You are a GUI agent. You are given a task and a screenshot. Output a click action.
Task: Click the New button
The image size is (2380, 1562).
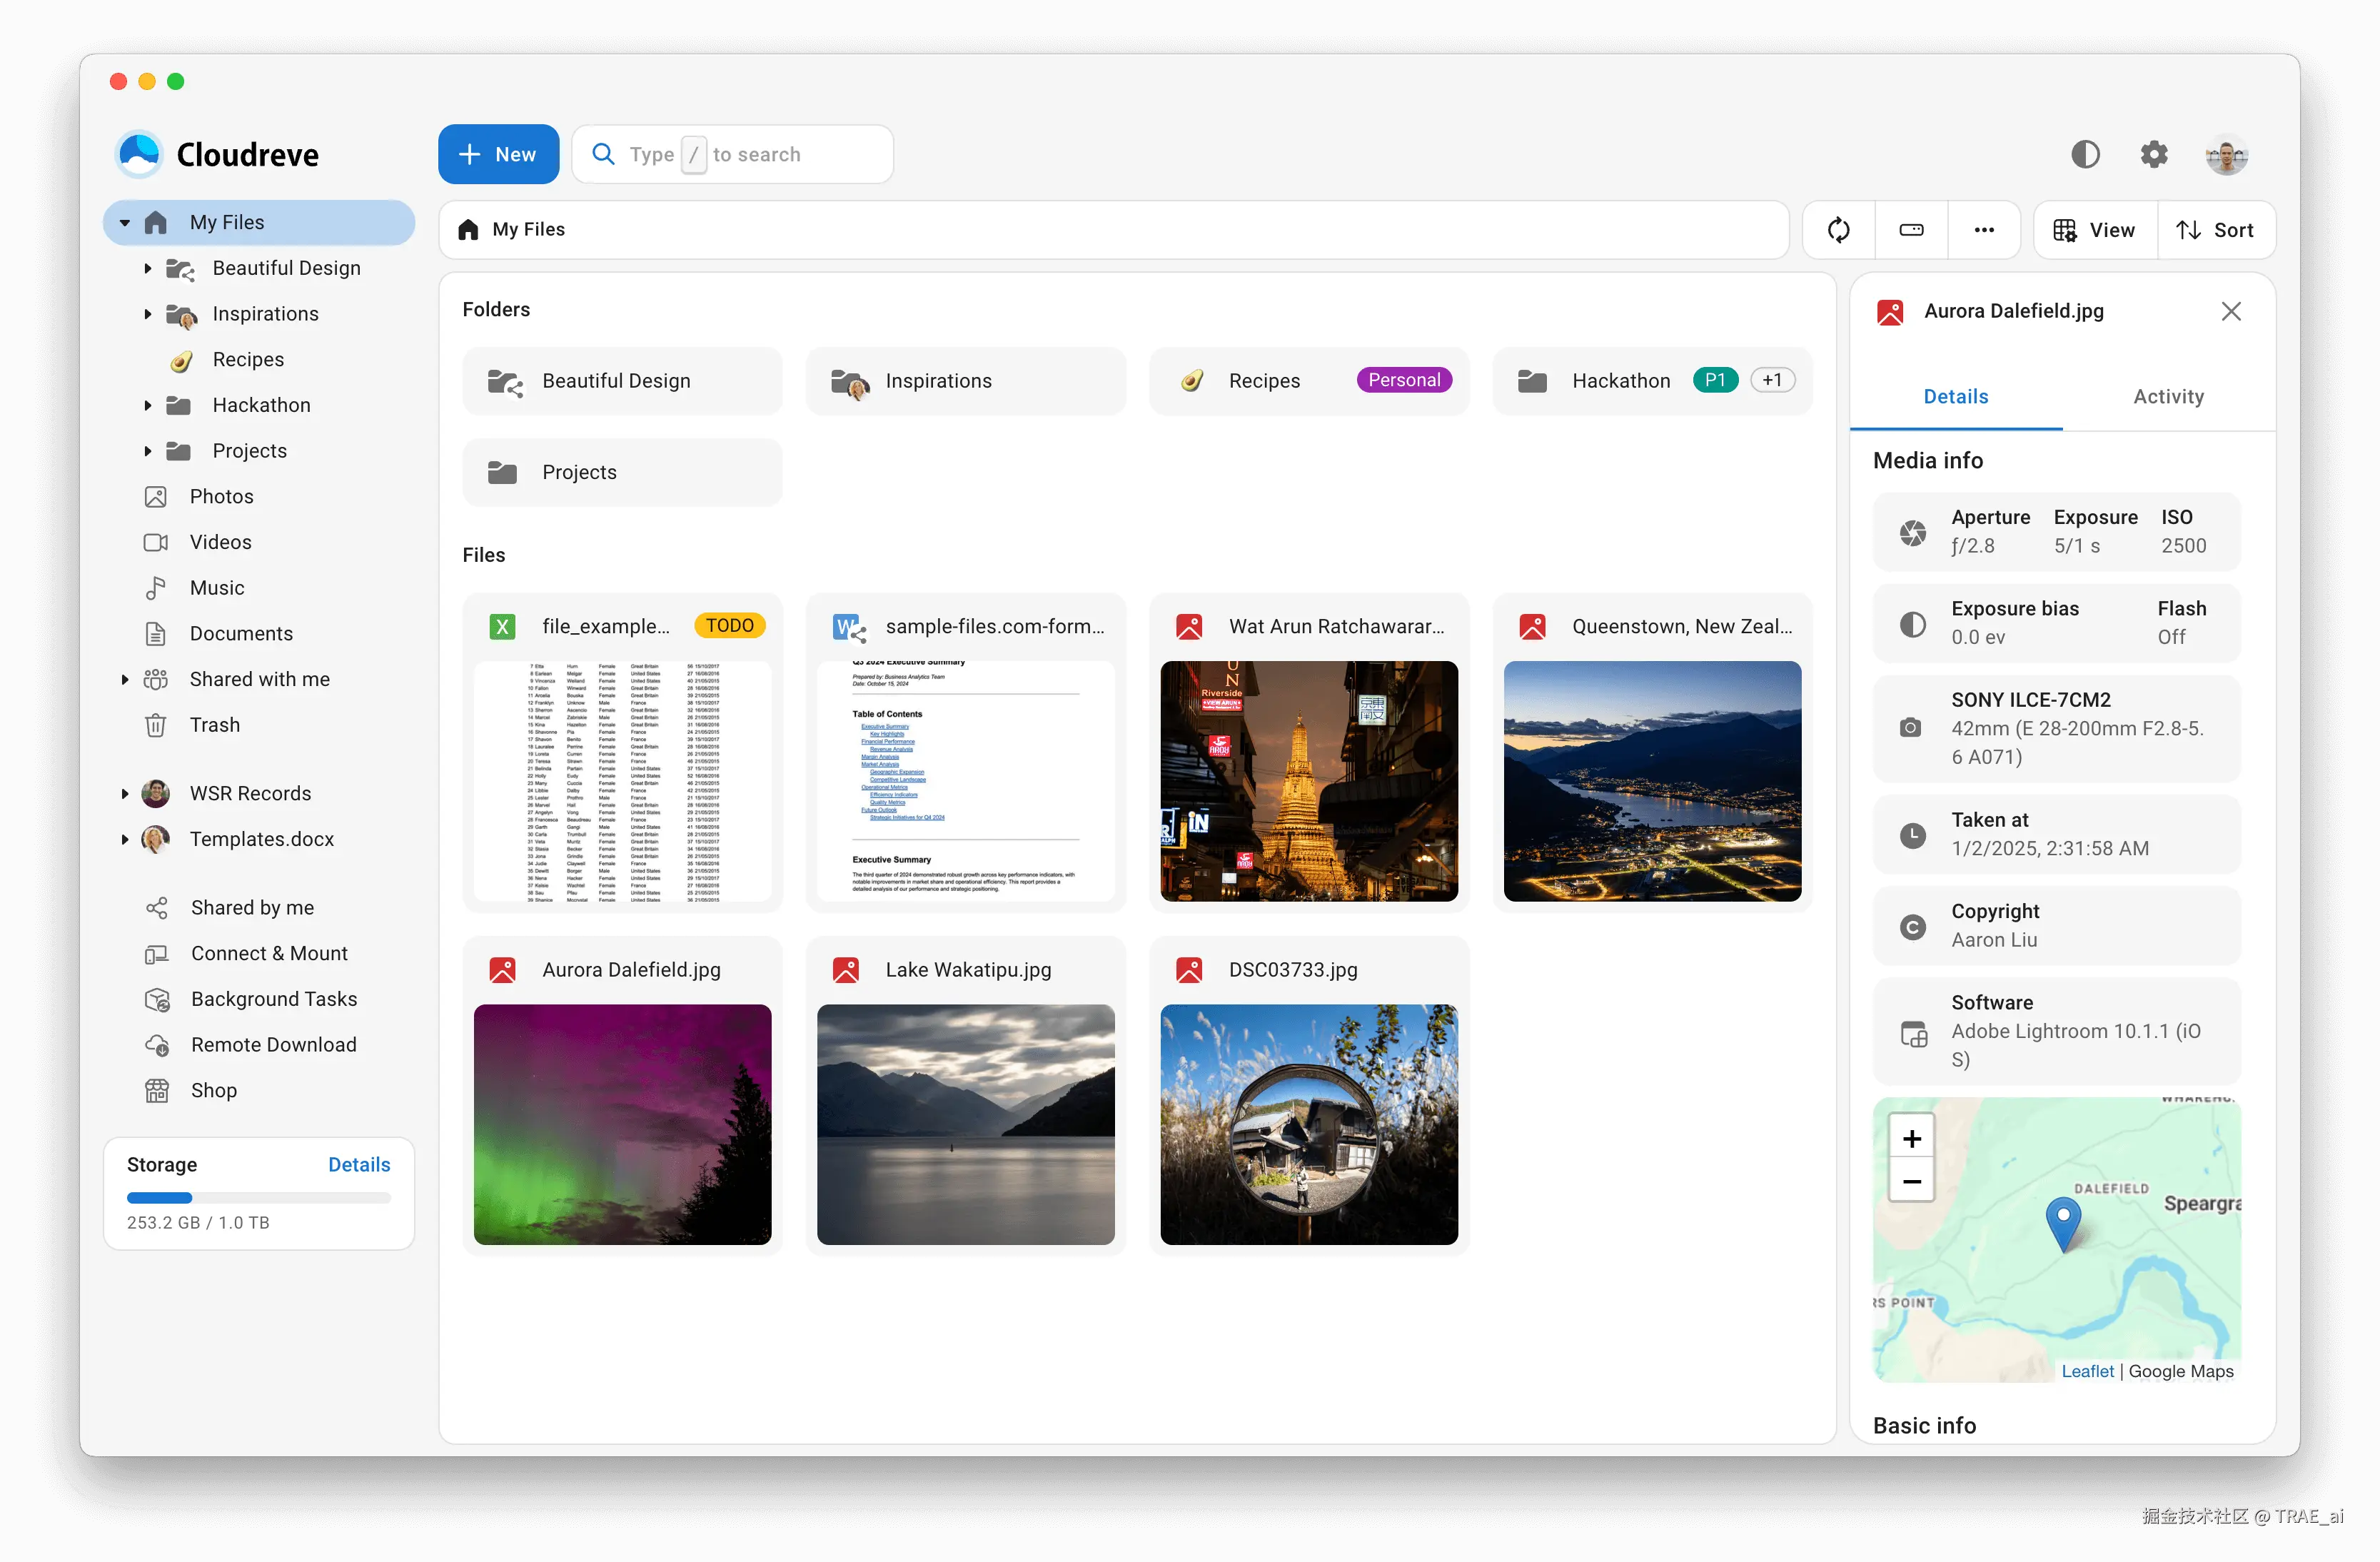[x=498, y=154]
